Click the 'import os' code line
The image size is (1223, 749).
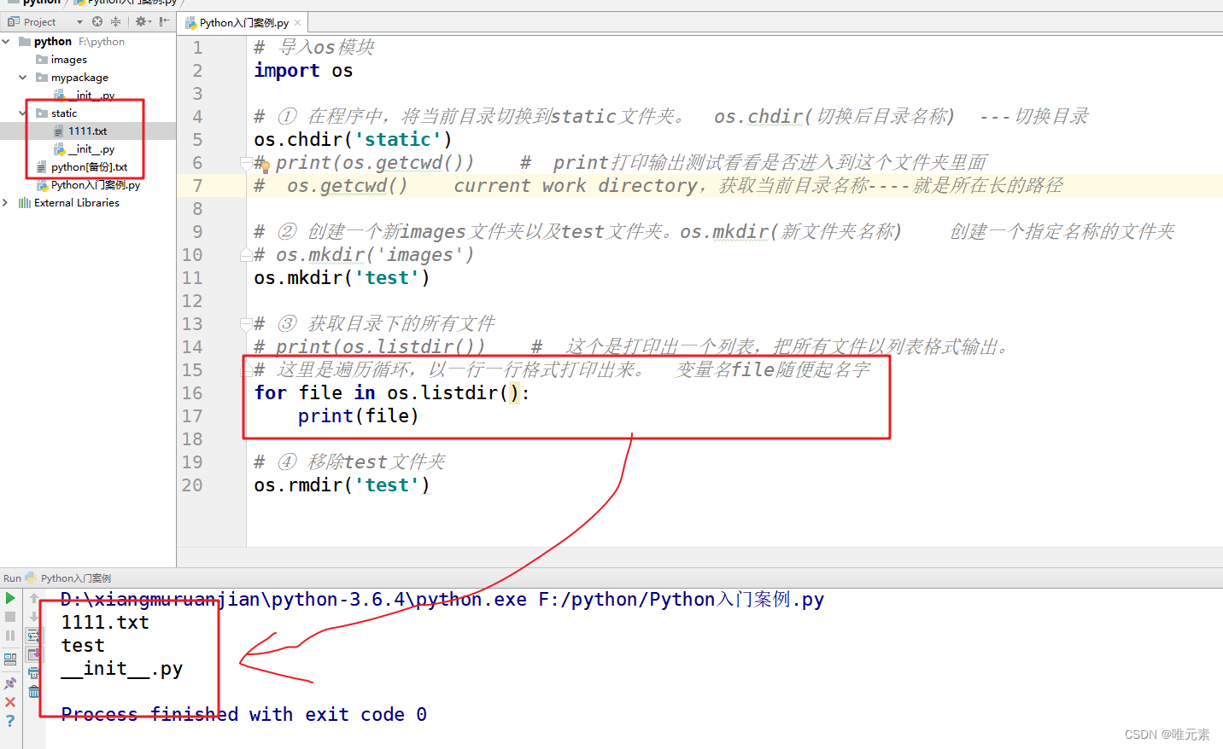click(303, 71)
